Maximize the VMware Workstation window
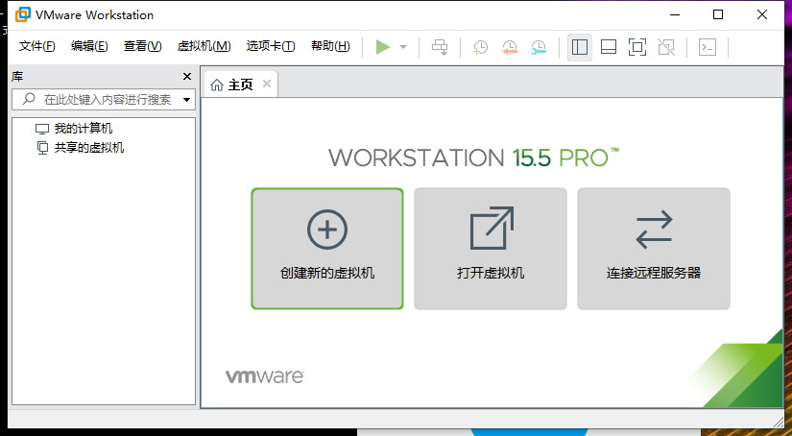This screenshot has height=436, width=792. click(x=718, y=14)
